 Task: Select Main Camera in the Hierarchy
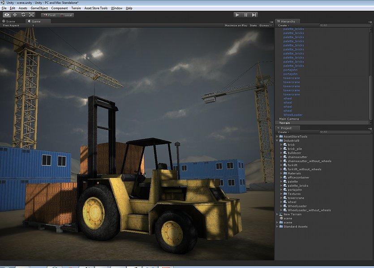[322, 119]
